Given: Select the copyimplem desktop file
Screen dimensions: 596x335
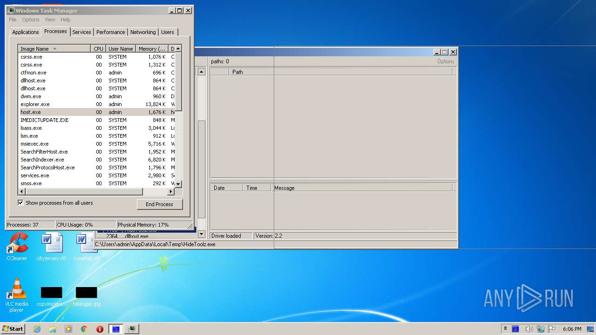Looking at the screenshot, I should point(51,296).
